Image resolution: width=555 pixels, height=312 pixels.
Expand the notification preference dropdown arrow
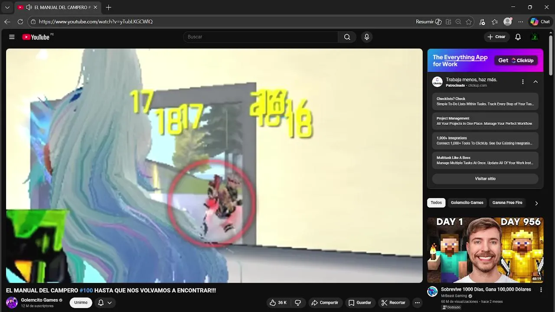pos(110,302)
